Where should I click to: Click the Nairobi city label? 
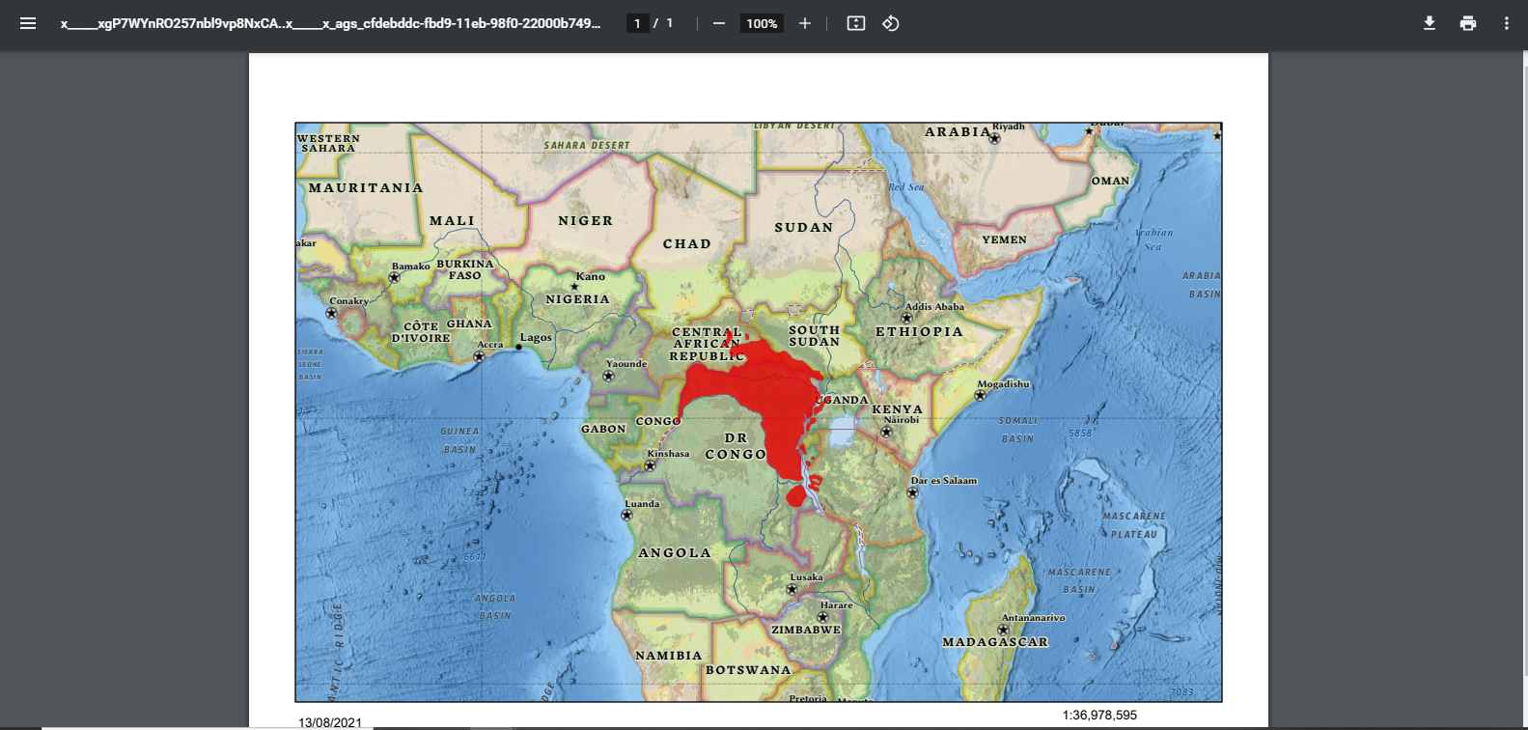click(x=902, y=420)
